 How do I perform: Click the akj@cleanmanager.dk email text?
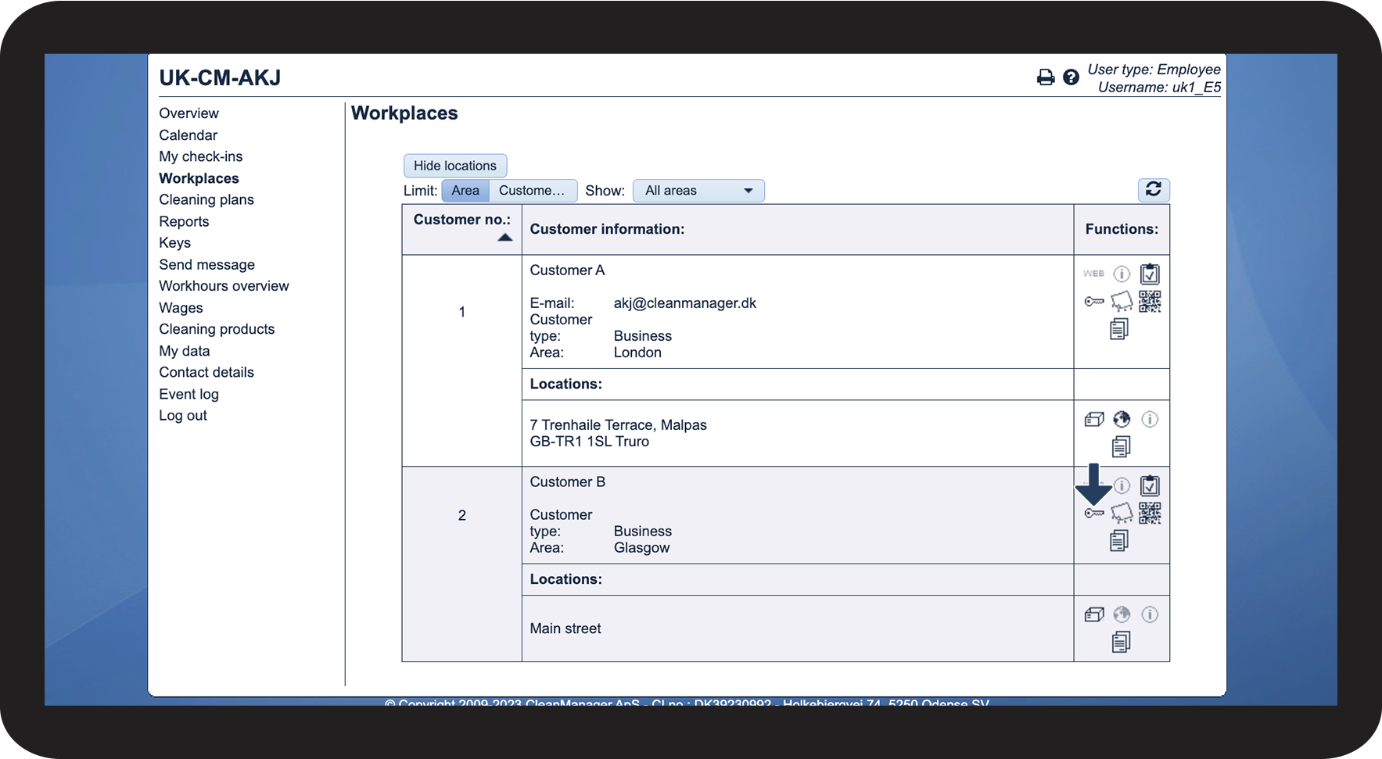[x=684, y=303]
